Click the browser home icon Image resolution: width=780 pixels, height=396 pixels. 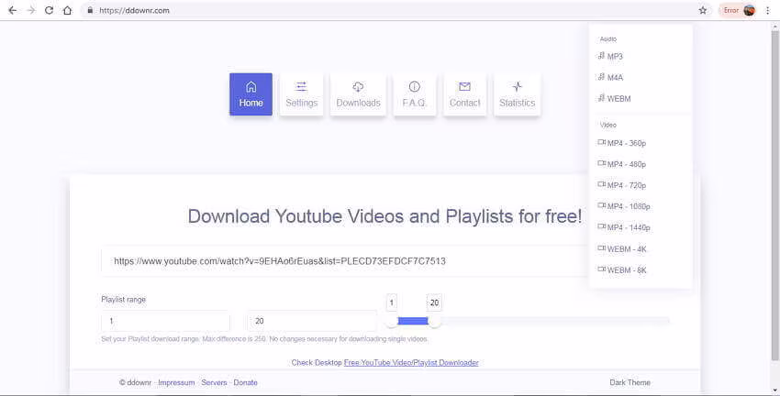click(67, 10)
